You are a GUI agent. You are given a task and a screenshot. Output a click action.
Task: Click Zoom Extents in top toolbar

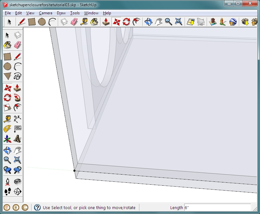point(178,22)
